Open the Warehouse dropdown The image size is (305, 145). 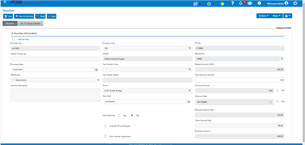click(x=55, y=80)
